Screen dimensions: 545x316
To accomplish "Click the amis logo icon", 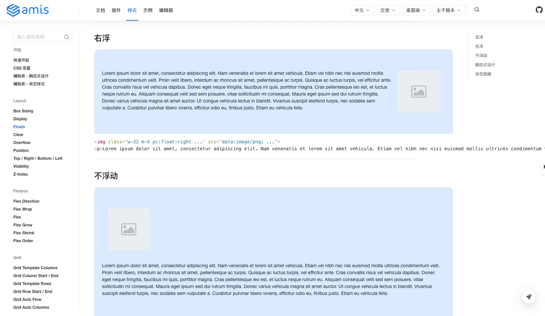I will pos(13,10).
